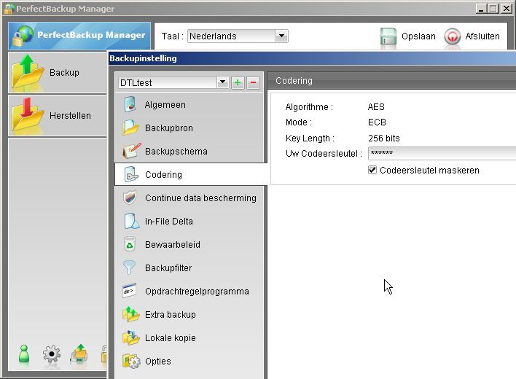Remove backup set with red minus
The image size is (516, 379).
coord(253,82)
